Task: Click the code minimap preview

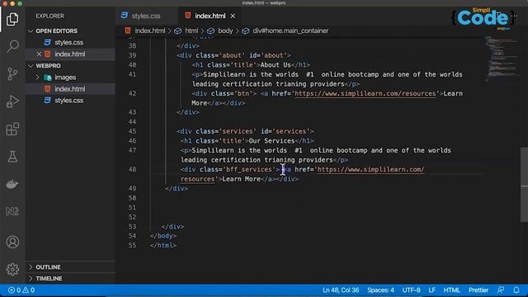Action: coord(502,59)
